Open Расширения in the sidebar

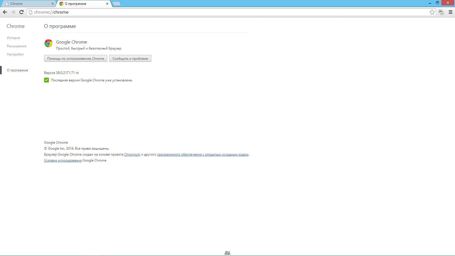(16, 46)
